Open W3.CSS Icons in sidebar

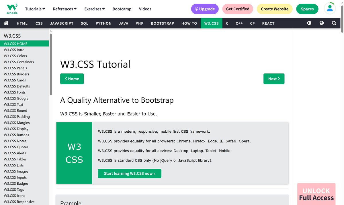coord(24,196)
